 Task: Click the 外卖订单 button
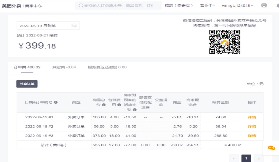pyautogui.click(x=27, y=84)
